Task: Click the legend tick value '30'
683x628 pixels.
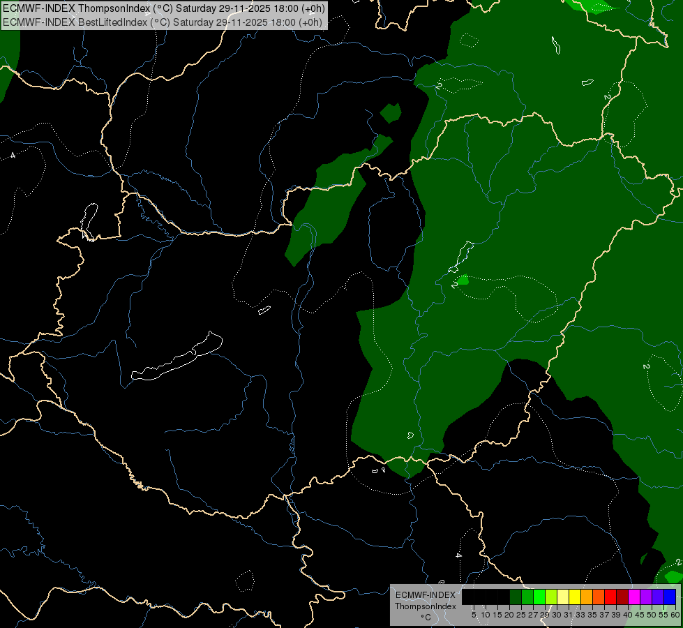Action: (557, 615)
